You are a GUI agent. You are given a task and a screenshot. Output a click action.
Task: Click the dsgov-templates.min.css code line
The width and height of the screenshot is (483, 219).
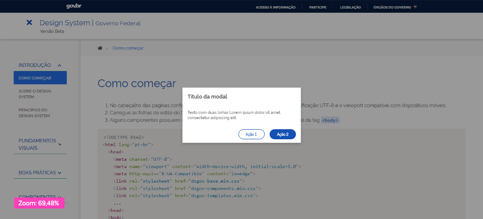coord(185,196)
